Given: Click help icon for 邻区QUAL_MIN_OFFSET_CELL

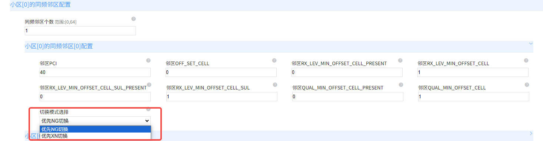Looking at the screenshot, I should (x=527, y=85).
